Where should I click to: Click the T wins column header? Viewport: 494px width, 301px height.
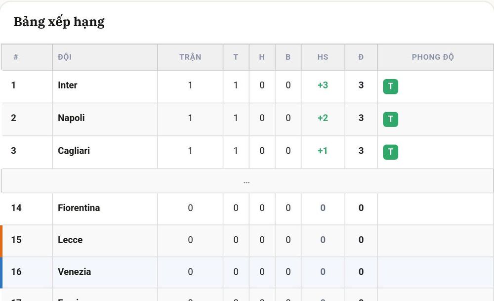coord(236,57)
